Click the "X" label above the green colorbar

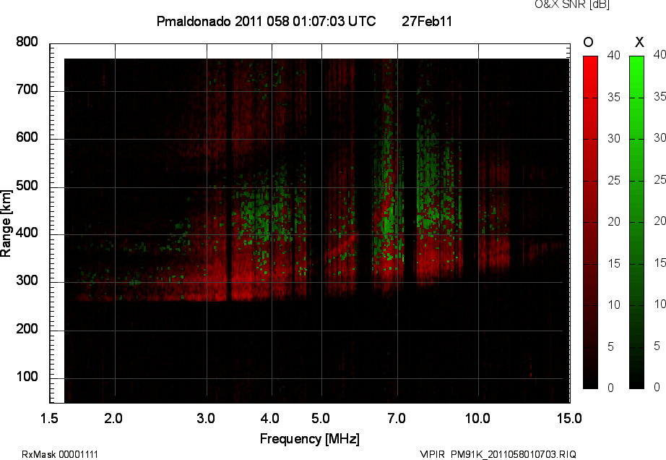639,42
